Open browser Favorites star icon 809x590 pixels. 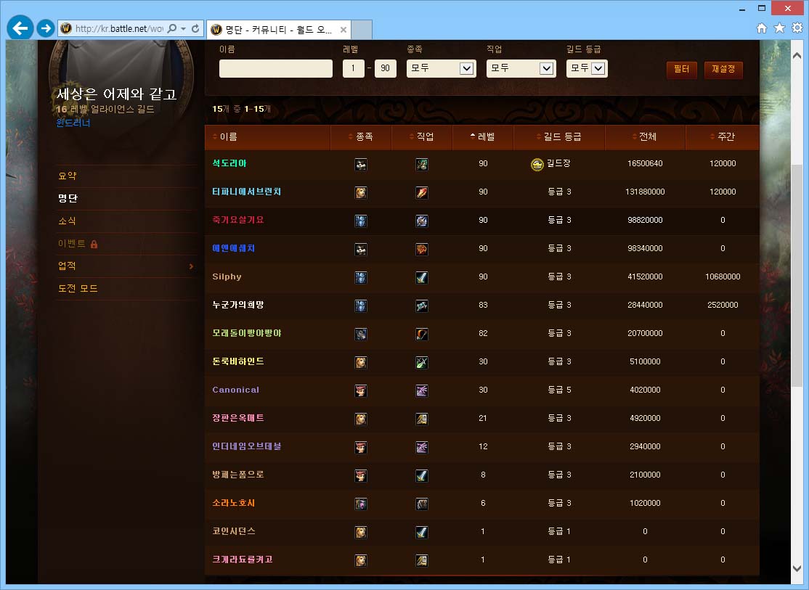(x=779, y=28)
